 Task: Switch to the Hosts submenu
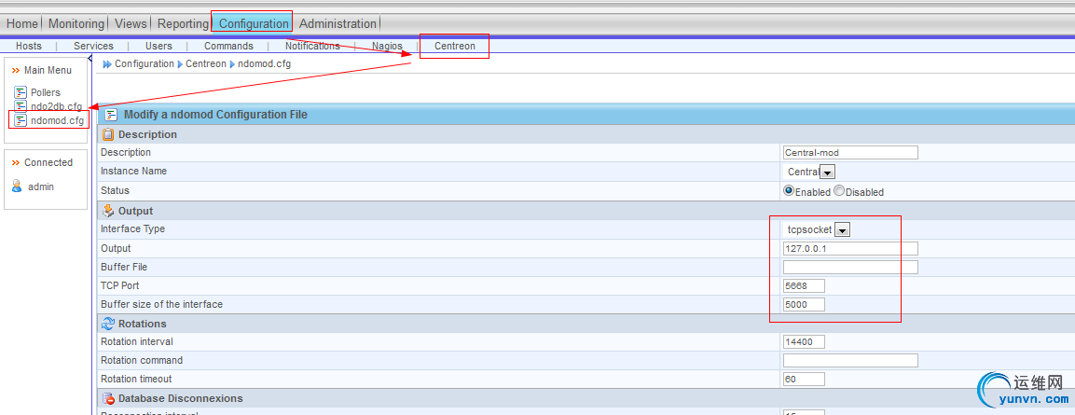[29, 46]
